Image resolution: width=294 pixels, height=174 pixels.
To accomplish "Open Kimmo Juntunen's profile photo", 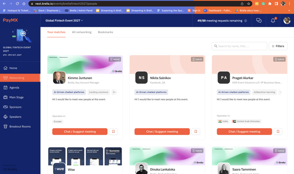I will (x=59, y=77).
